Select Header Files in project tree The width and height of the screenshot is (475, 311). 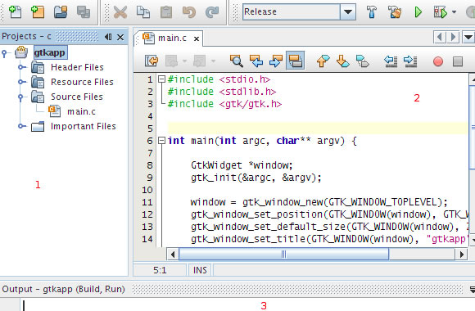coord(77,67)
